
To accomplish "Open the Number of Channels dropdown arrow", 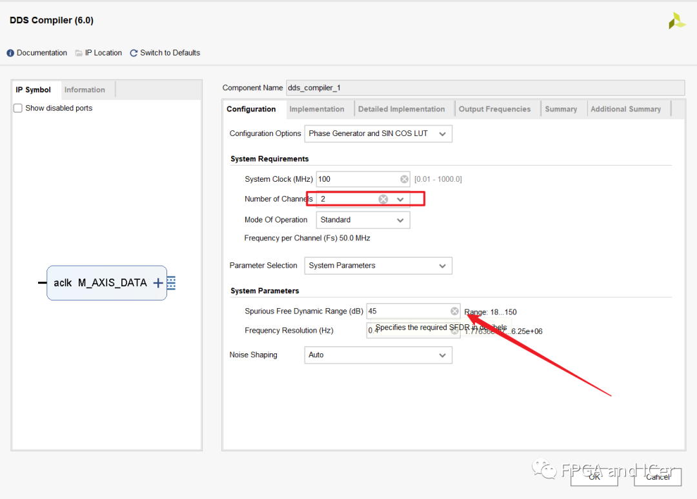I will [400, 199].
